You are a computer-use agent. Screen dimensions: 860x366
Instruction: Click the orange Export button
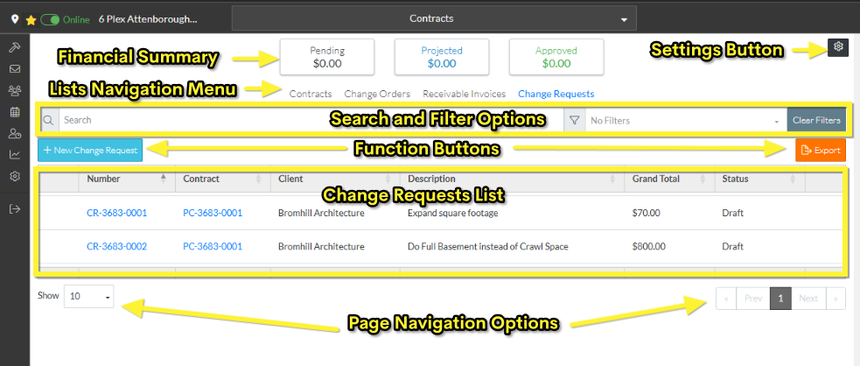click(821, 150)
